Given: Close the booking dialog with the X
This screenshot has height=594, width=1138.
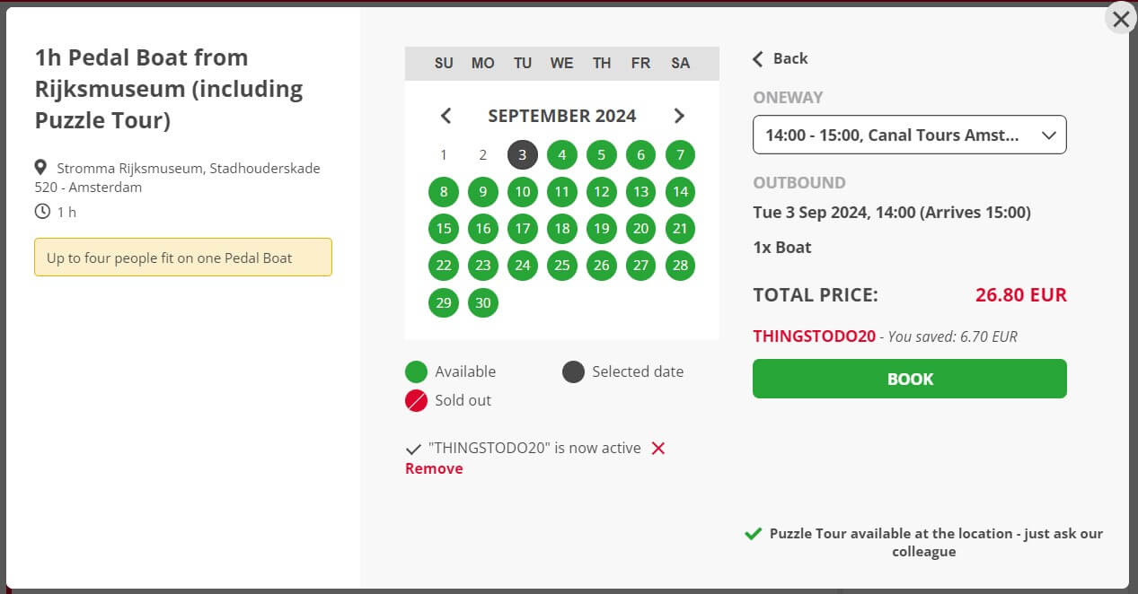Looking at the screenshot, I should (x=1120, y=18).
